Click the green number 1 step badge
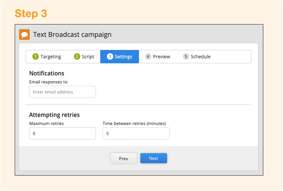Viewport: 283px width, 191px height. point(35,57)
